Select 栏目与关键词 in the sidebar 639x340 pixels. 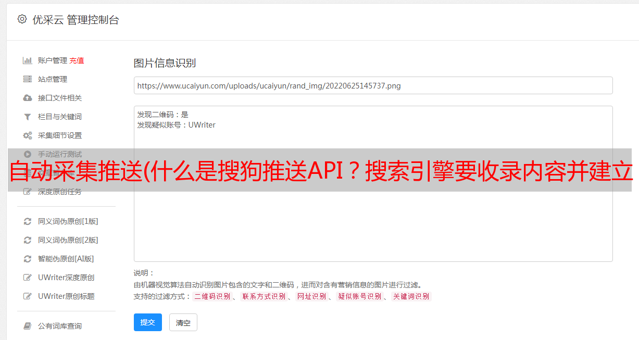click(60, 117)
